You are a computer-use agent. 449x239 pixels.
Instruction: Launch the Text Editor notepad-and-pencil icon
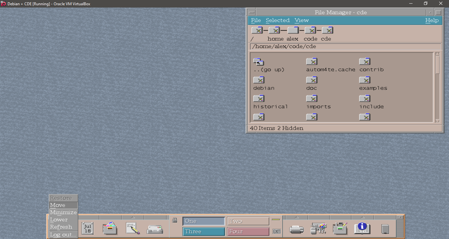[x=132, y=228]
